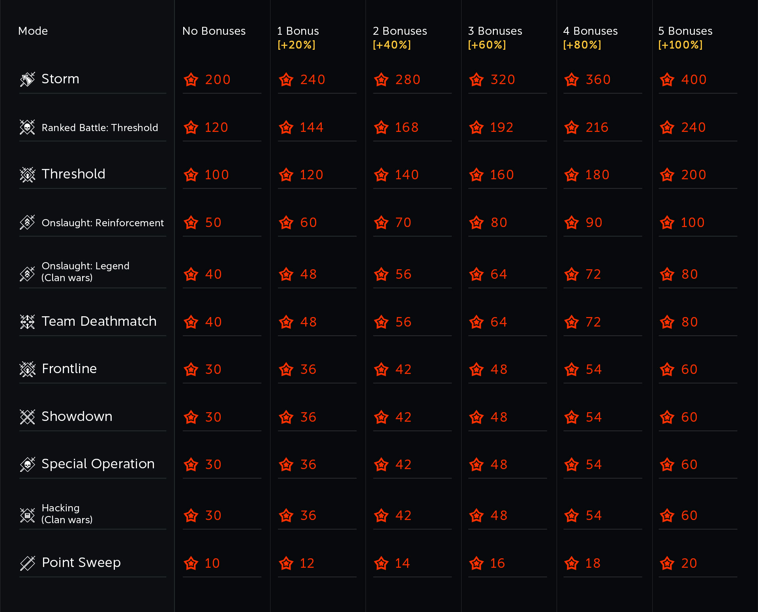
Task: Select the No Bonuses column header
Action: pyautogui.click(x=214, y=31)
